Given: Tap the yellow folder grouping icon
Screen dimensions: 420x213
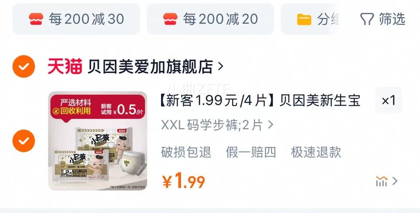Looking at the screenshot, I should [304, 19].
